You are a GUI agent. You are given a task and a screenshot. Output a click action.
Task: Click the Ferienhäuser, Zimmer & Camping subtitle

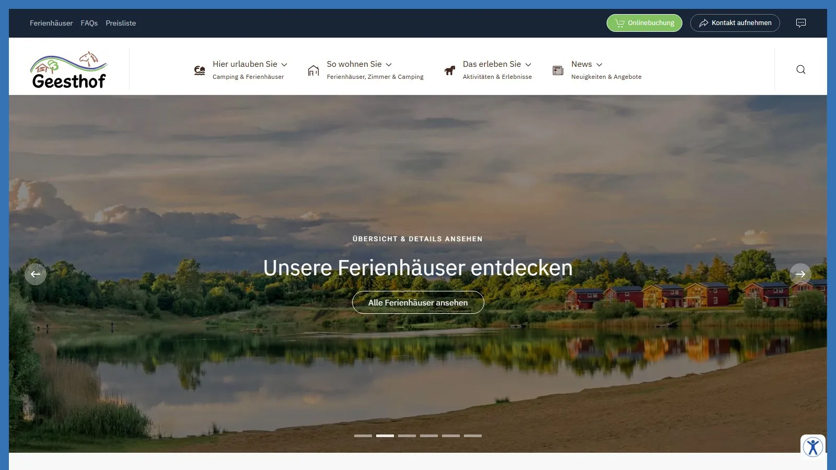tap(375, 77)
